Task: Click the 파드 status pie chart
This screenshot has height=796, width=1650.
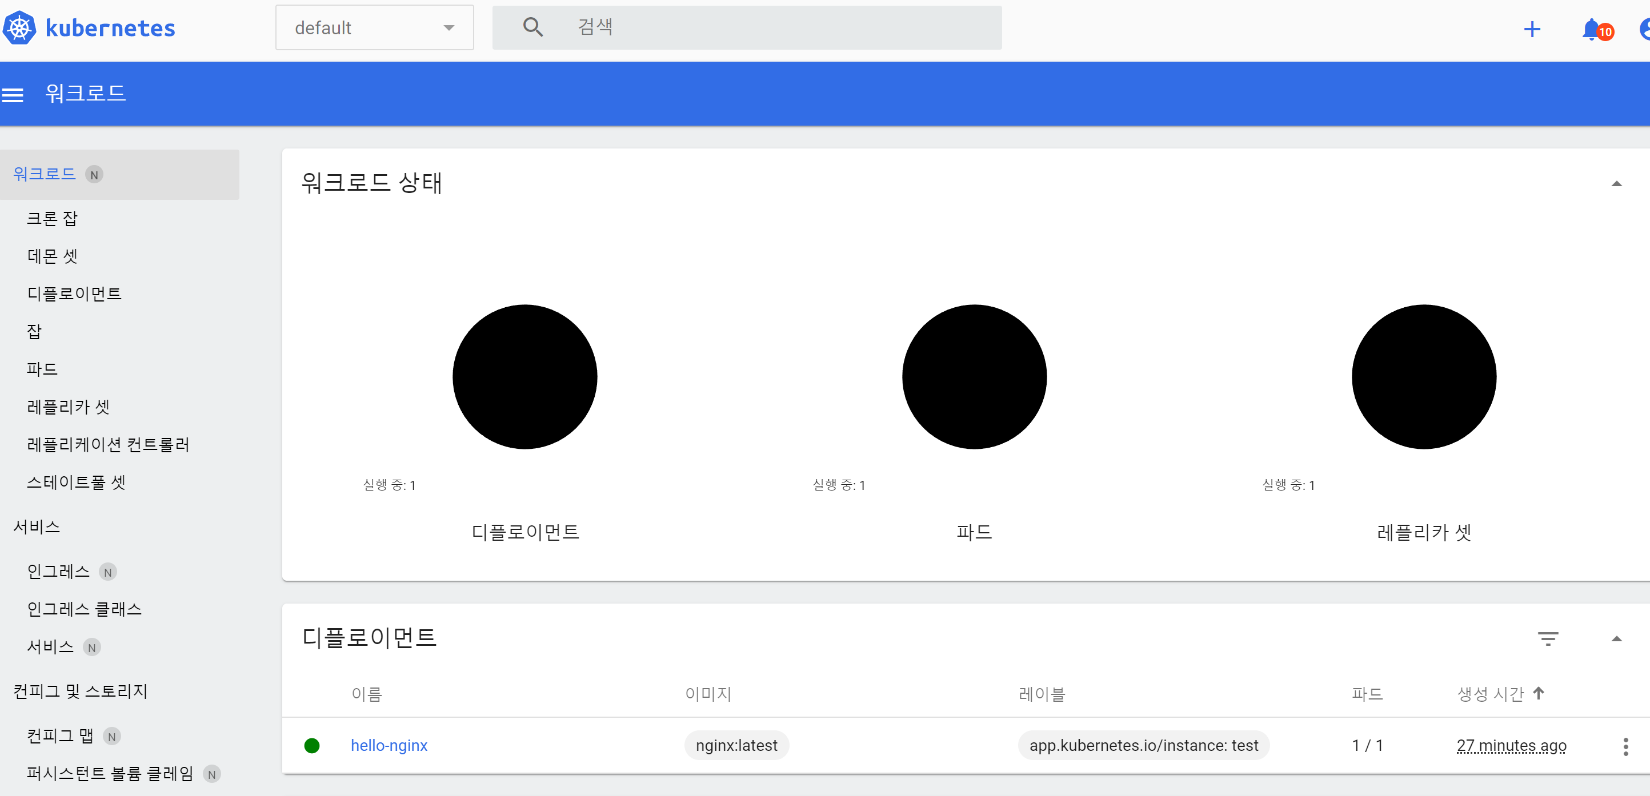Action: tap(974, 376)
